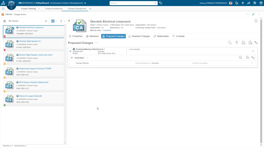Open Engineering change for Beamy3 FRAME

35,69
